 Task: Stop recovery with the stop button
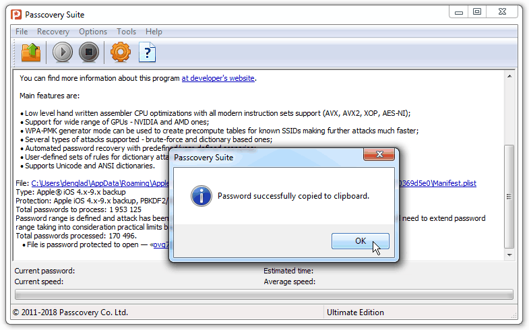pyautogui.click(x=89, y=53)
